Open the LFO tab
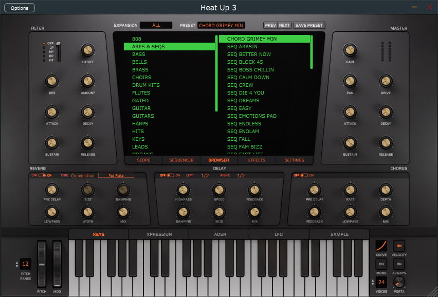This screenshot has width=438, height=297. [279, 234]
